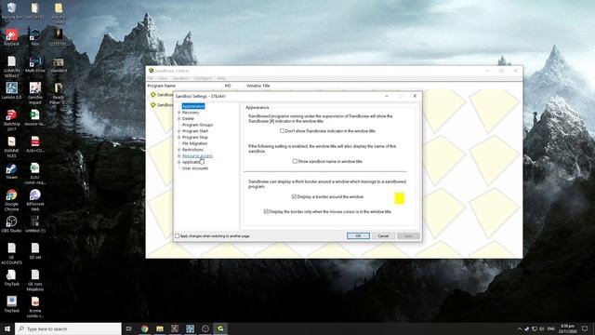Select Appearance in the settings tree
This screenshot has width=595, height=335.
tap(193, 106)
